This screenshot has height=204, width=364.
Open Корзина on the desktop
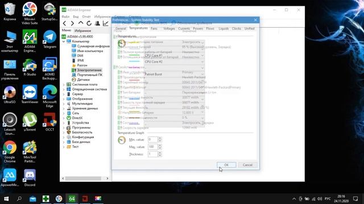(10, 11)
